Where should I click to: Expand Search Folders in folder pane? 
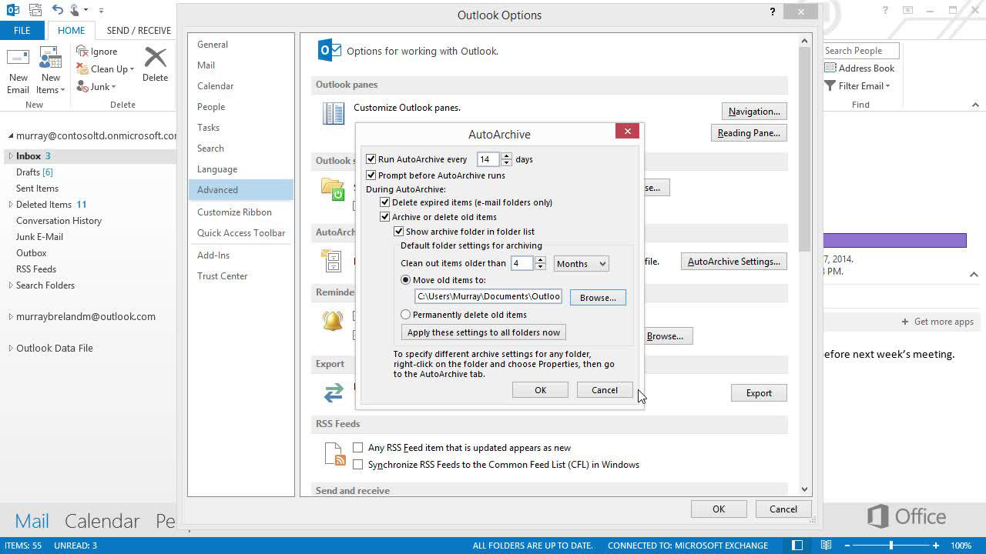coord(11,285)
